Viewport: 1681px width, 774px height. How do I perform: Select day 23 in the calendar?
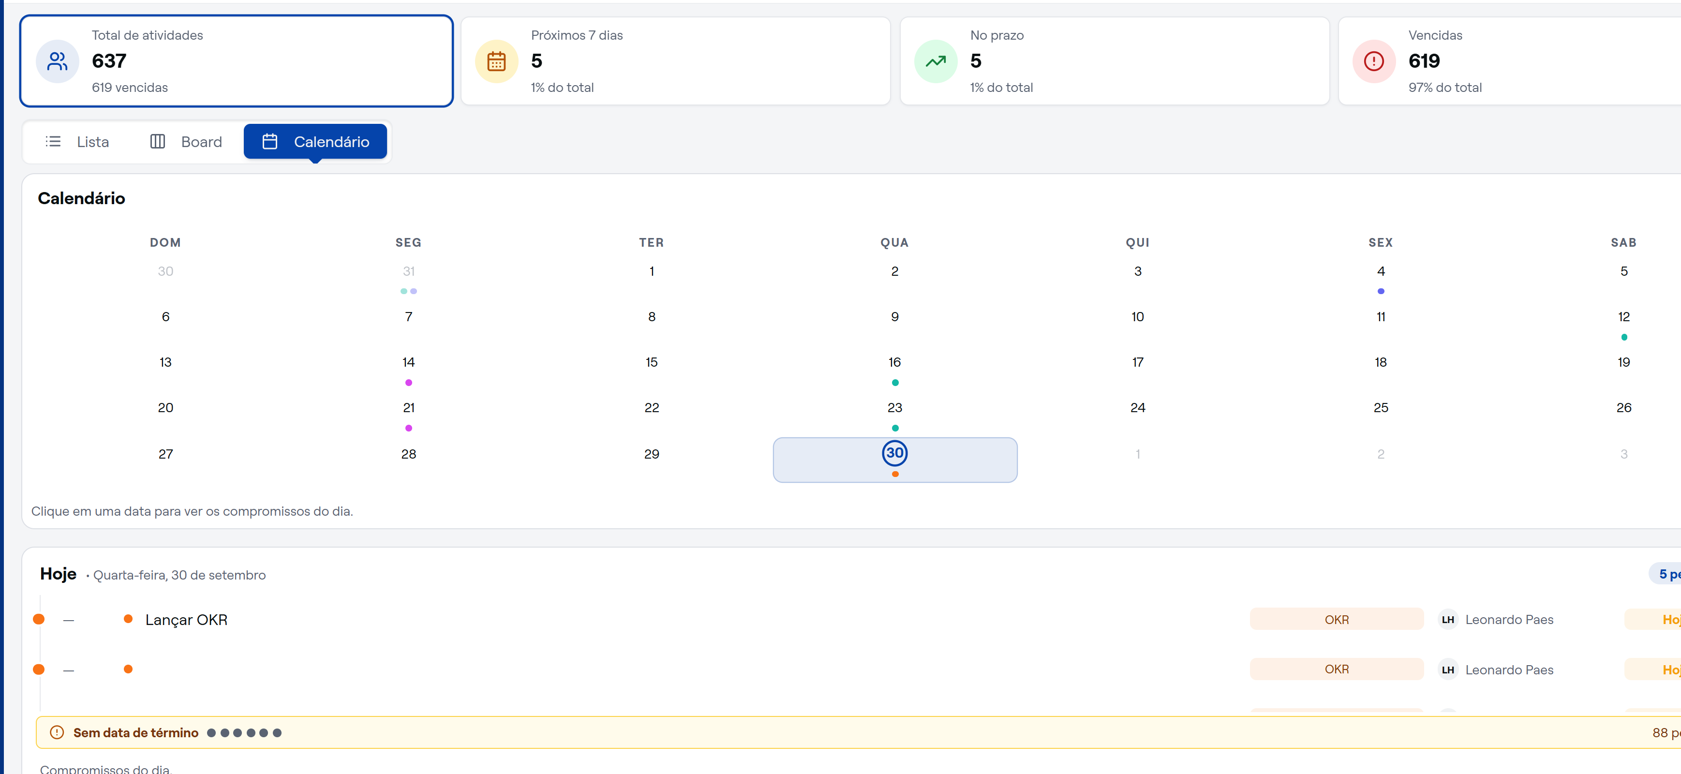click(x=894, y=408)
